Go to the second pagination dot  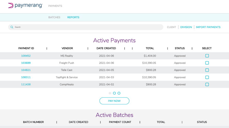(x=114, y=93)
